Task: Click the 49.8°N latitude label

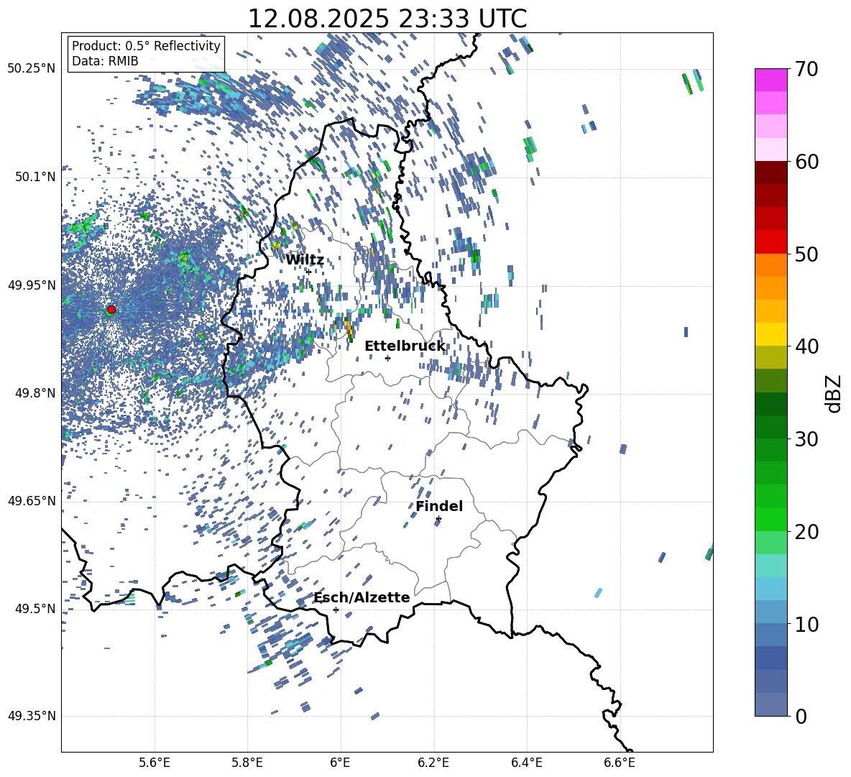Action: pyautogui.click(x=35, y=393)
